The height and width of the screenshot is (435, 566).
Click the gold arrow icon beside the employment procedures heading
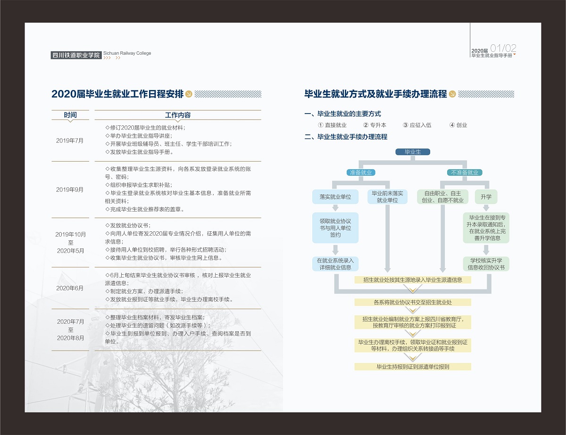pos(452,94)
